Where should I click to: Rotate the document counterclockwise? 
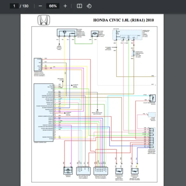click(89, 6)
